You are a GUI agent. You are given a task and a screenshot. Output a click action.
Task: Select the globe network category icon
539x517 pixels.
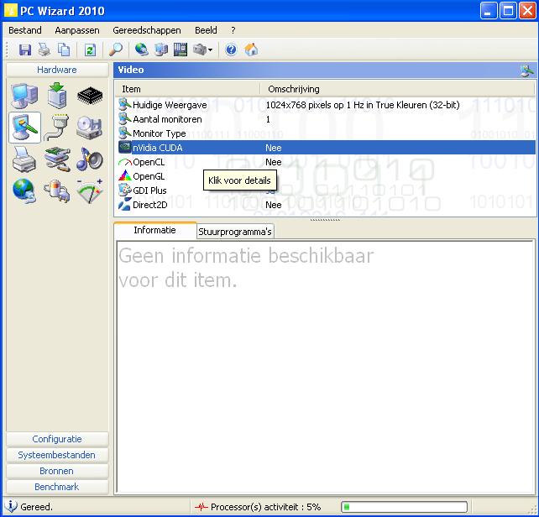(24, 191)
